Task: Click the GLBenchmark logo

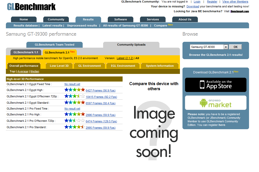Action: (31, 7)
